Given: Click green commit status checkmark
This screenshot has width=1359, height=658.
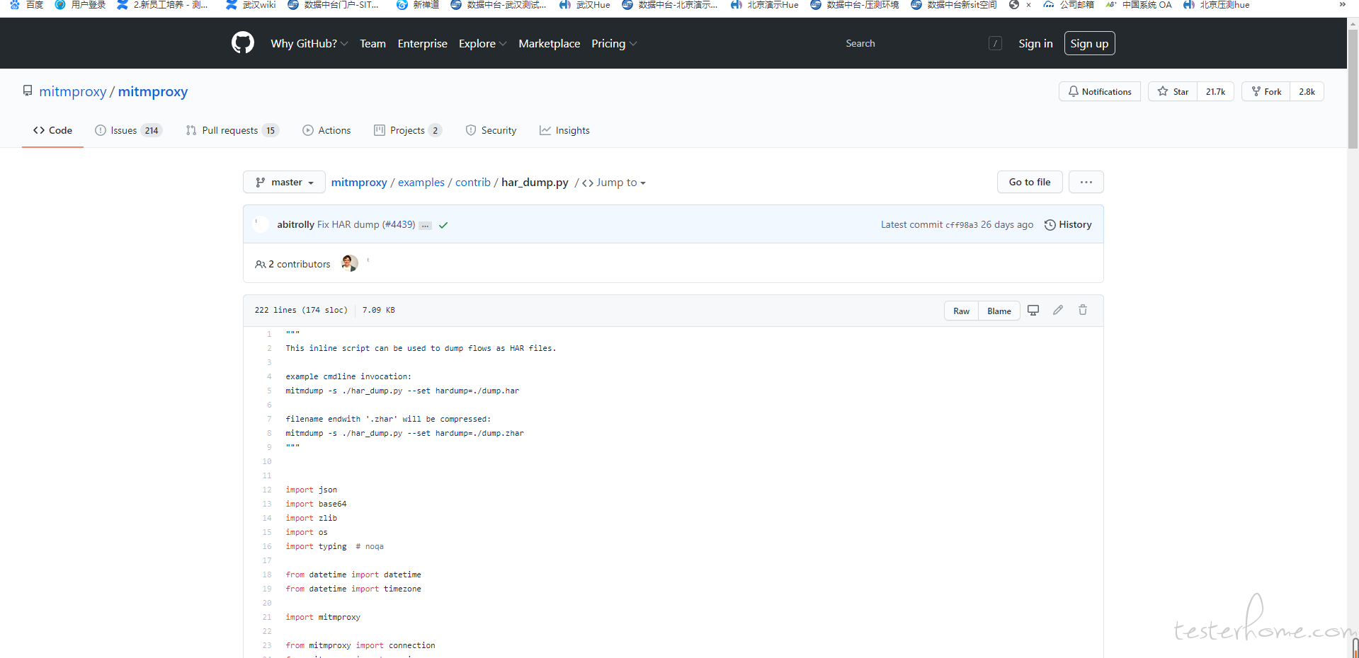Looking at the screenshot, I should pos(443,225).
